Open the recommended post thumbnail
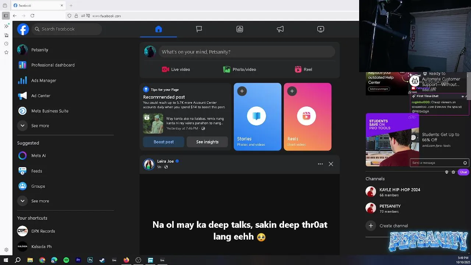Viewport: 471px width, 265px height. (153, 123)
